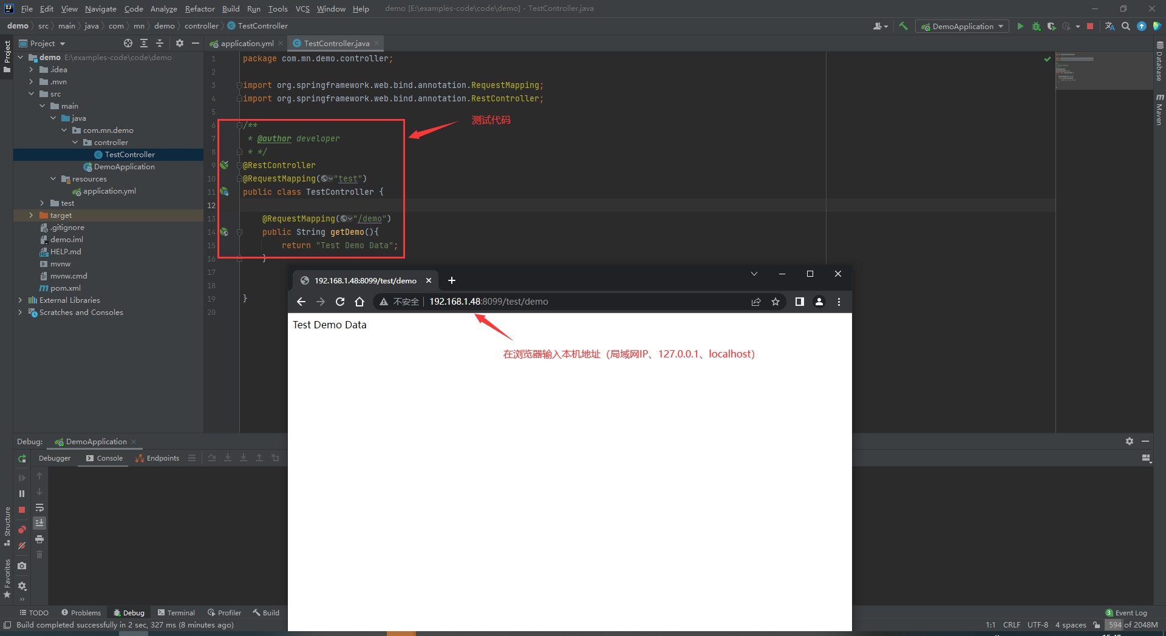Expand the .mvn folder
This screenshot has height=636, width=1166.
point(31,82)
